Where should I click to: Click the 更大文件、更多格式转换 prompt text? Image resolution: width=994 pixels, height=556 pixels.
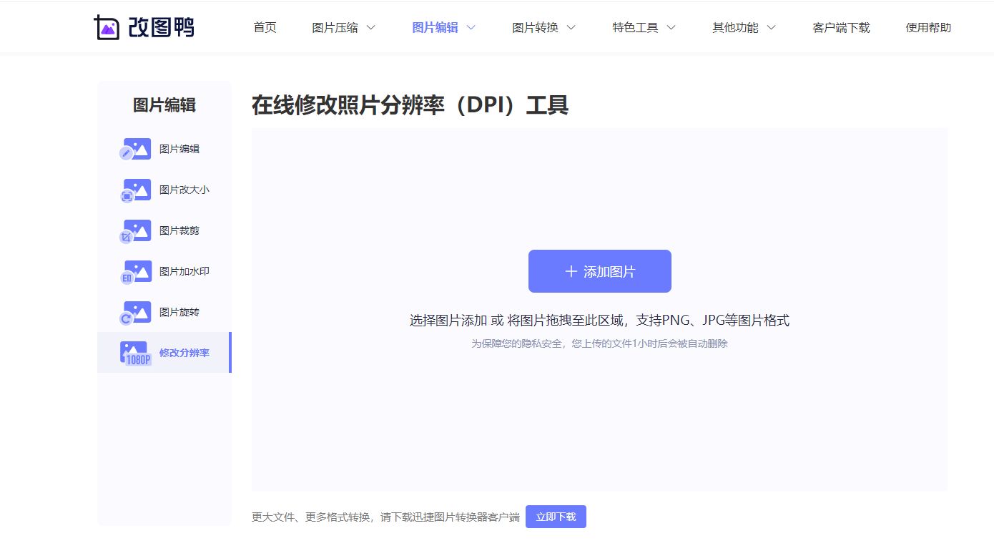(x=385, y=517)
